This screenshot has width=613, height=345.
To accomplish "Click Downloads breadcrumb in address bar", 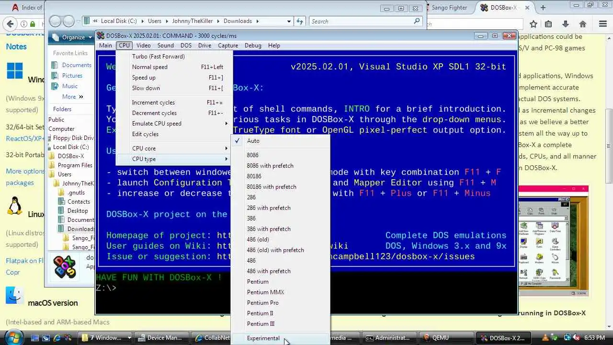I will tap(238, 21).
